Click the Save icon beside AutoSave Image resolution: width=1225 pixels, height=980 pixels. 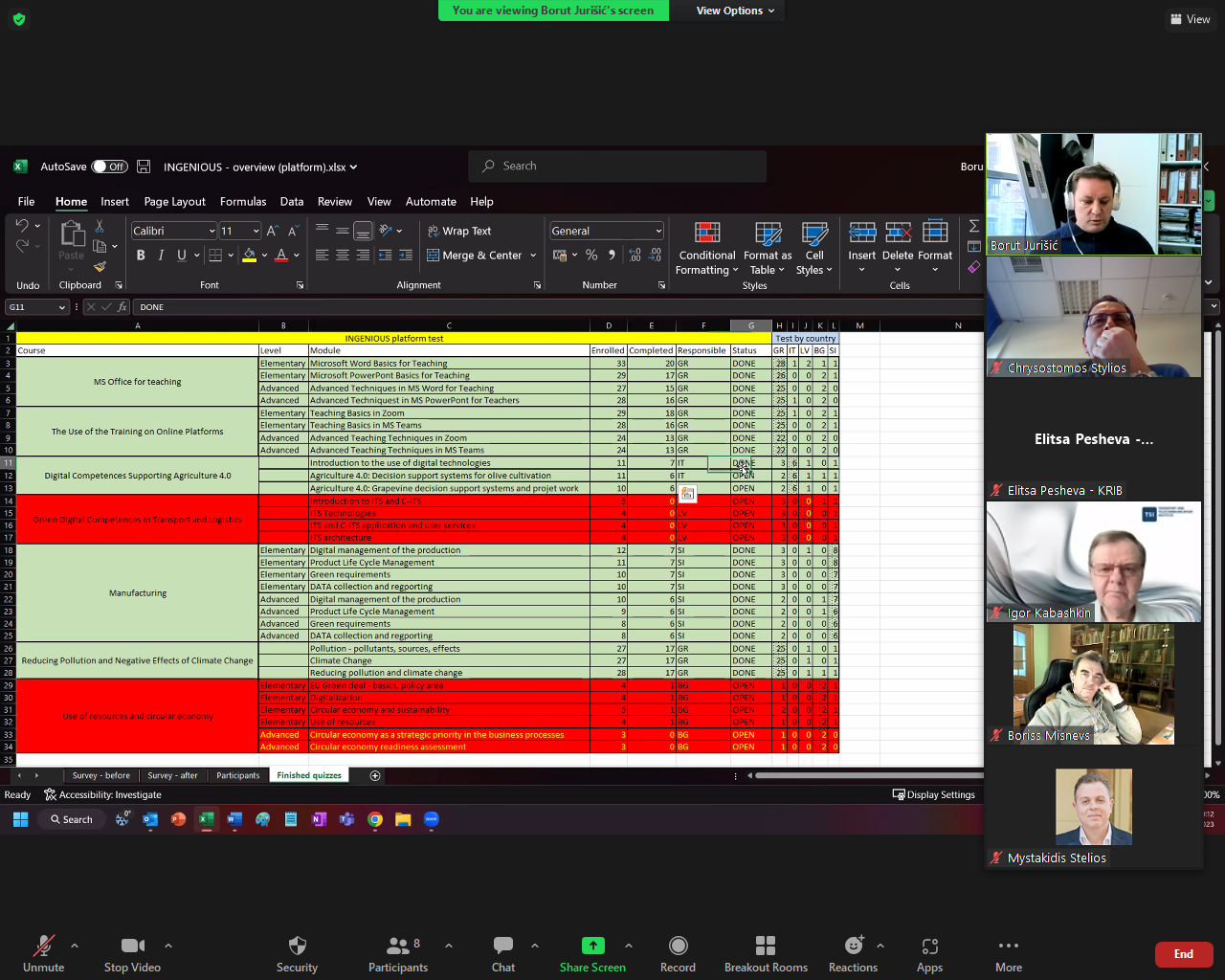click(144, 167)
